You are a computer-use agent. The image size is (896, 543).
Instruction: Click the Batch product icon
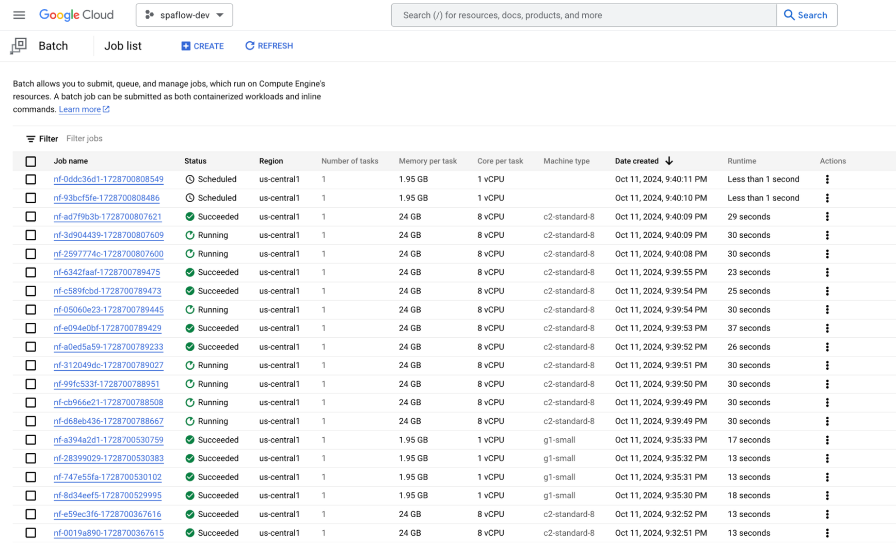(19, 46)
